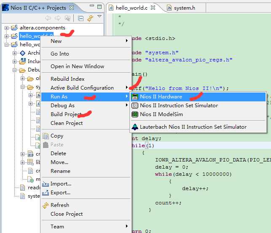
Task: Click the Back navigation arrow in Projects toolbar
Action: [48, 18]
